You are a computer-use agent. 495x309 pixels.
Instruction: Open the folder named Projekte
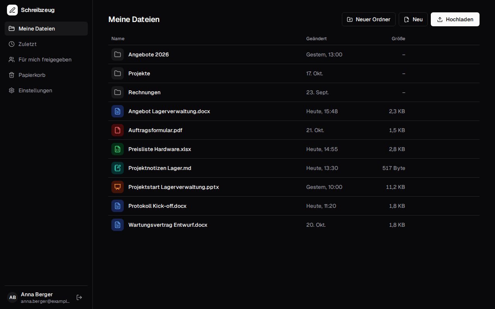pos(139,73)
